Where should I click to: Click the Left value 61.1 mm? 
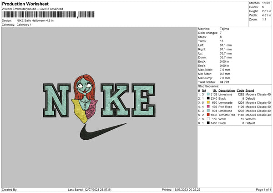pos(226,45)
